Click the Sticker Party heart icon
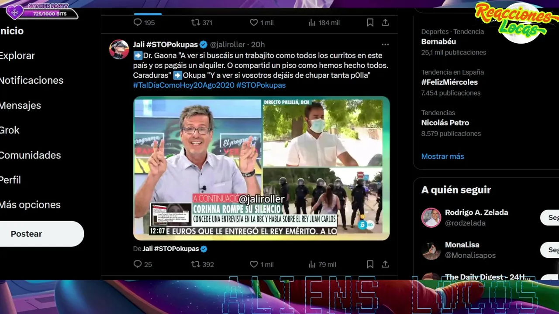559x314 pixels. click(14, 12)
